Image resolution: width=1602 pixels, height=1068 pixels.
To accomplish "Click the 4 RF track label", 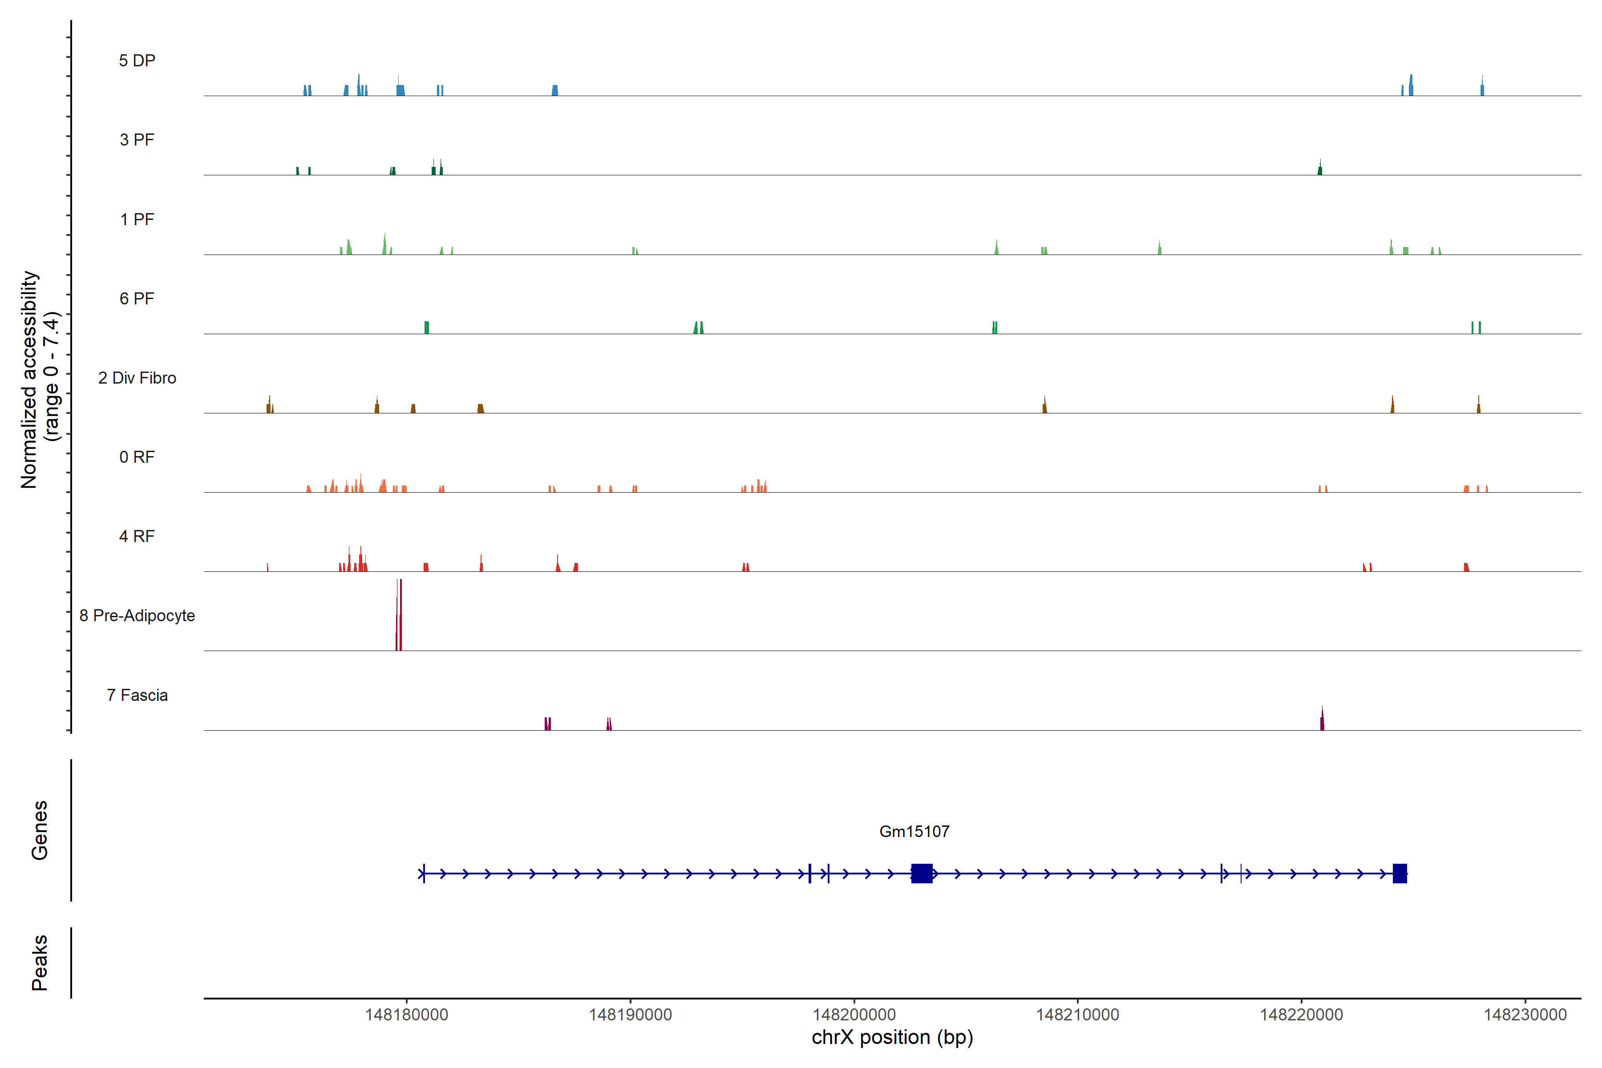I will [x=137, y=536].
